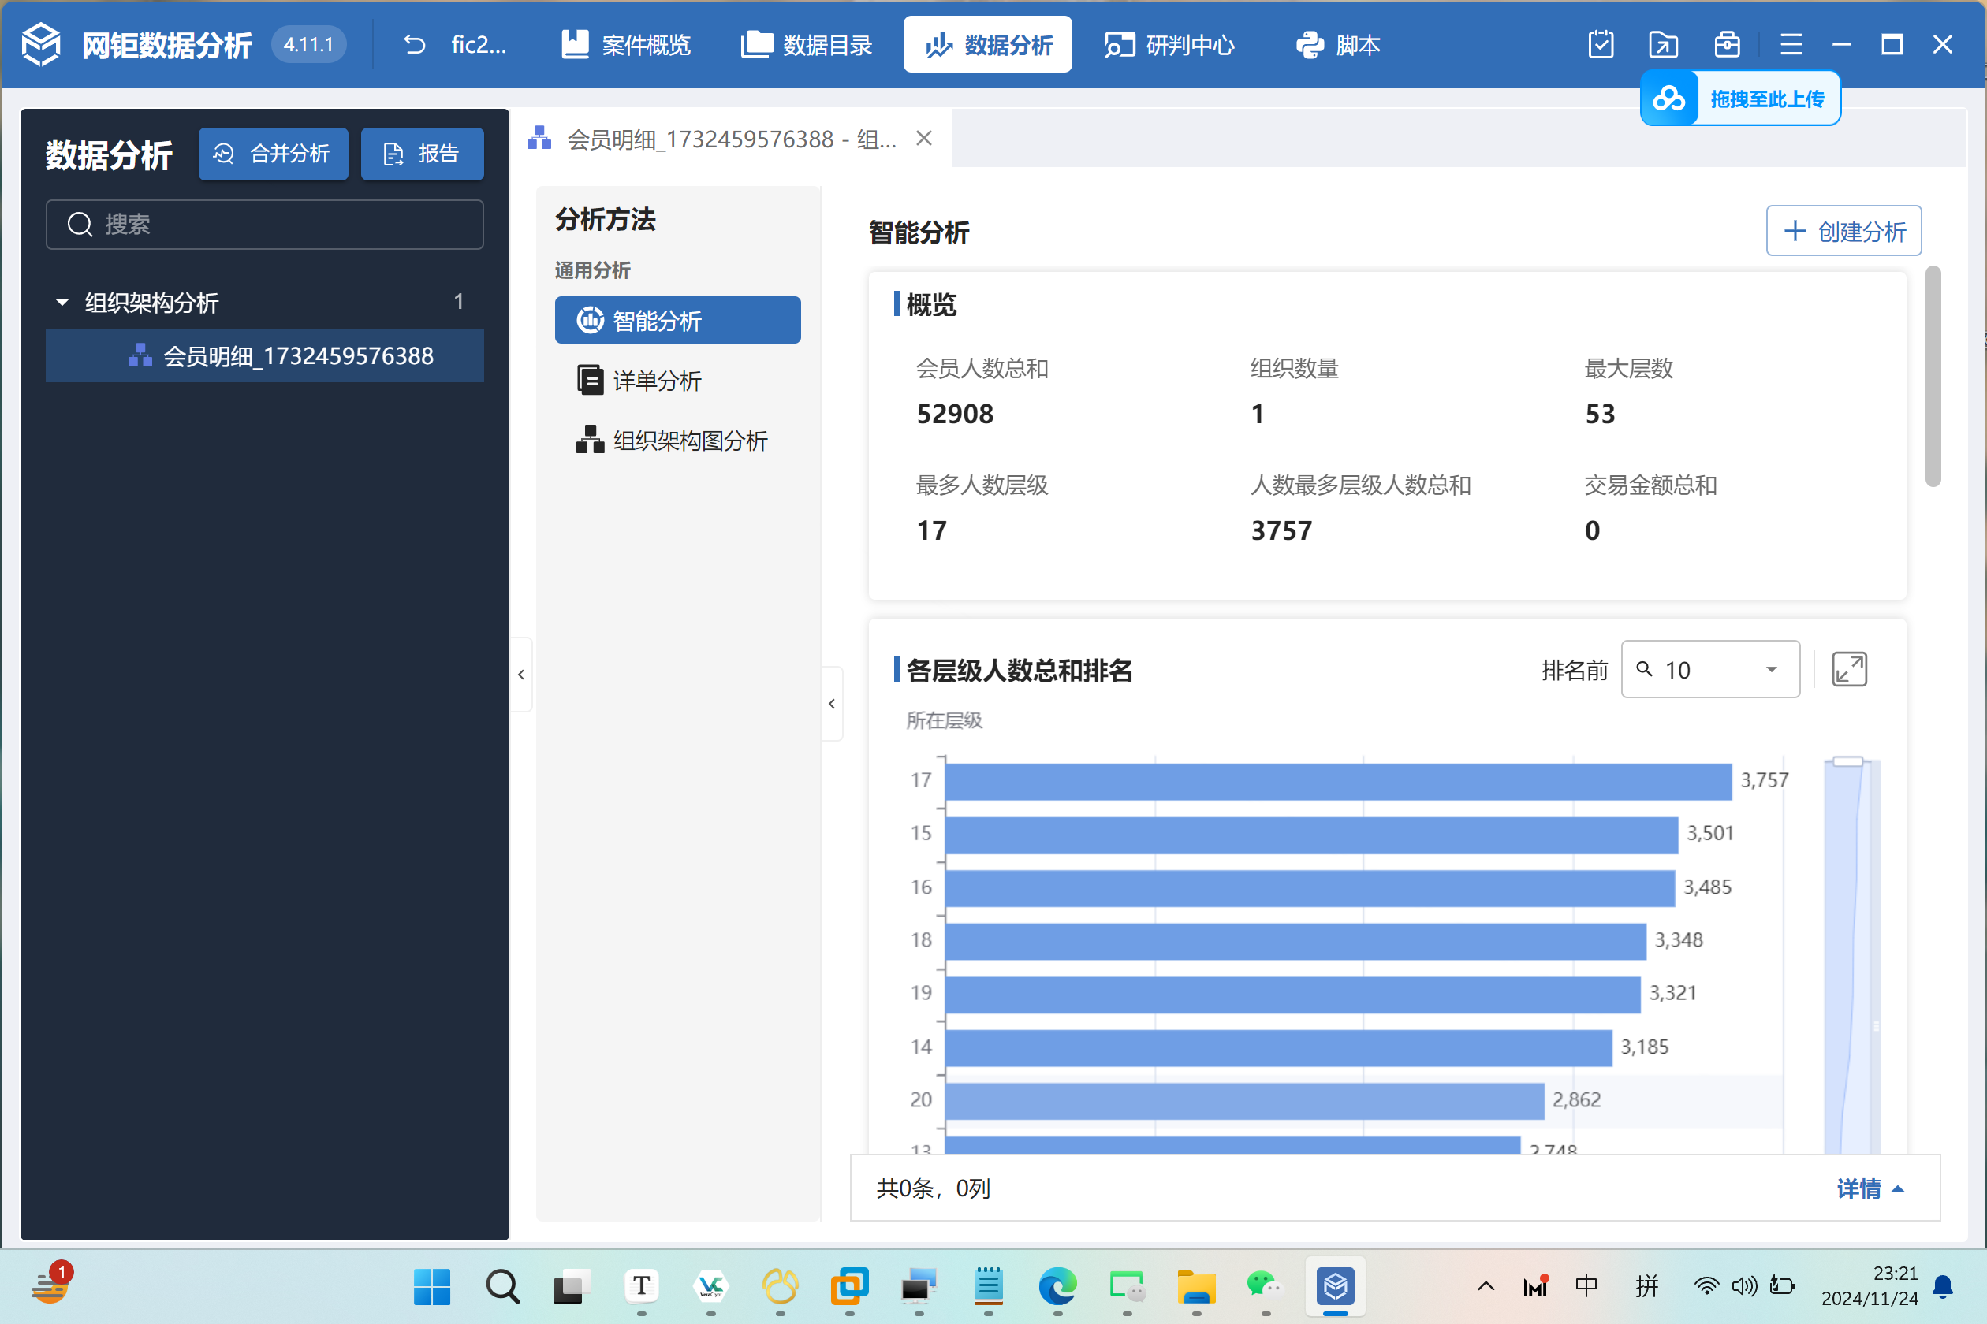Screen dimensions: 1987x1324
Task: Select the 会员明细_1732459576388 - 组... document tab
Action: click(731, 139)
